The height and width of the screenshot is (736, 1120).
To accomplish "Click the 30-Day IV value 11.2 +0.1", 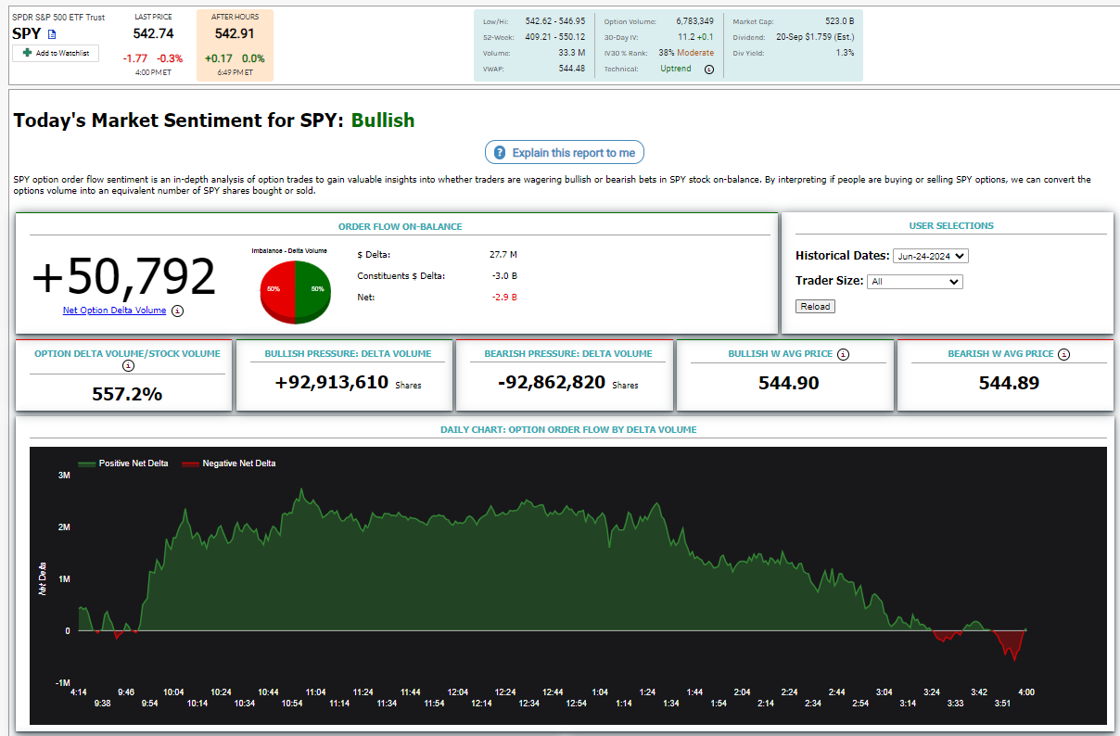I will [695, 37].
